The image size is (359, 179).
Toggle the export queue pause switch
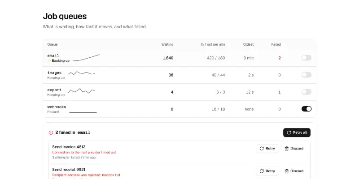(x=306, y=92)
